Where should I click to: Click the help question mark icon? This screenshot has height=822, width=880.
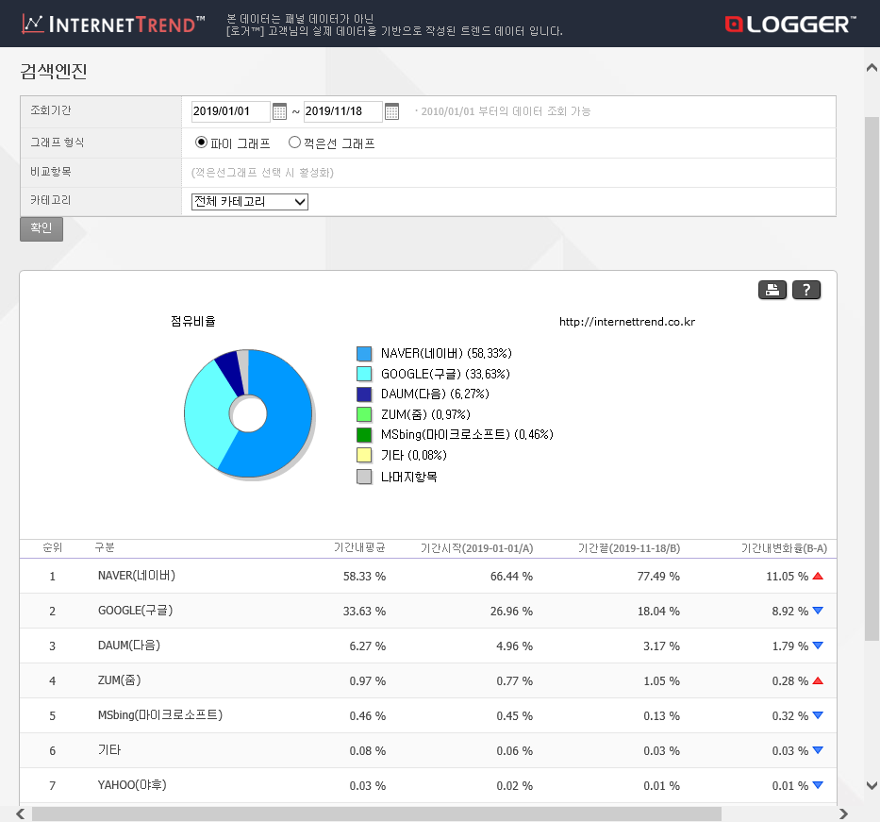pos(806,290)
